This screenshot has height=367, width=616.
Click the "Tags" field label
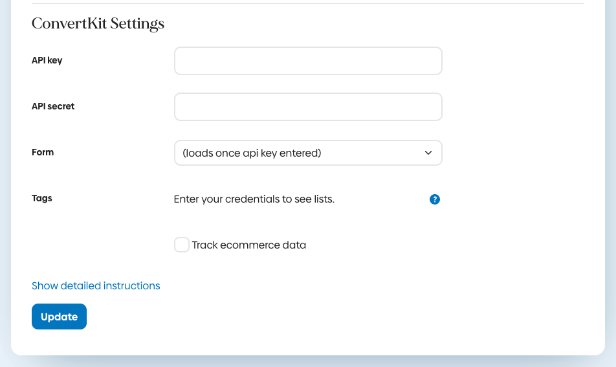pyautogui.click(x=42, y=198)
